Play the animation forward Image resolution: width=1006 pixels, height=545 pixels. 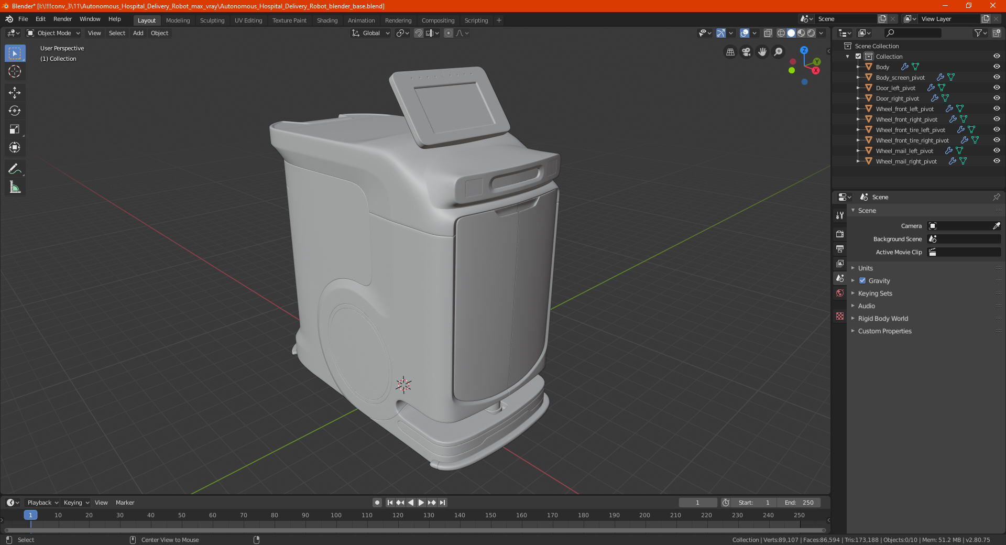(421, 503)
